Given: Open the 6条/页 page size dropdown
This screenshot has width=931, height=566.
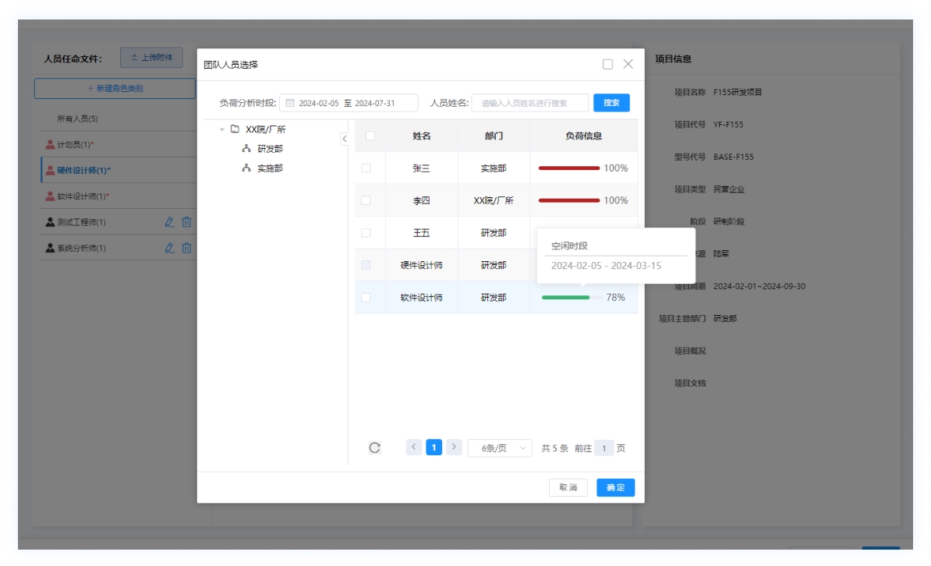Looking at the screenshot, I should click(499, 448).
